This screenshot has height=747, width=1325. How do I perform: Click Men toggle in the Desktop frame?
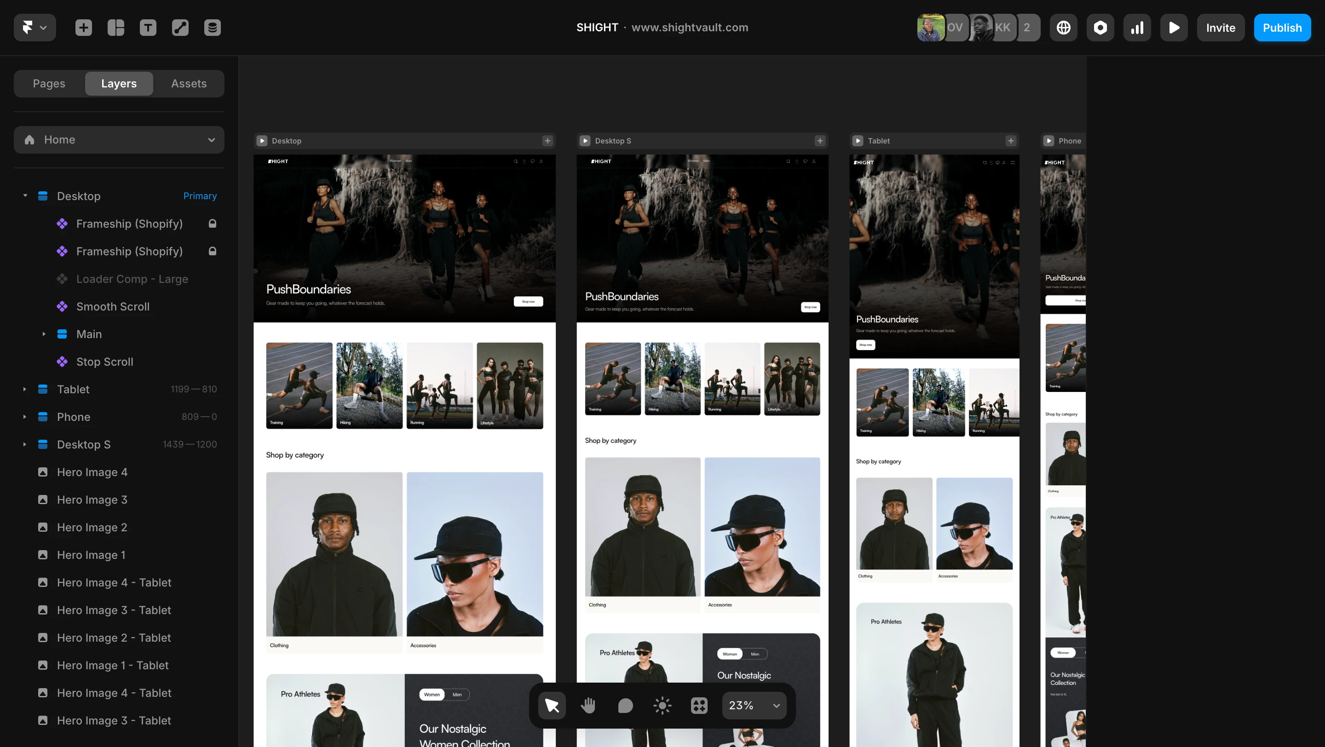tap(457, 695)
